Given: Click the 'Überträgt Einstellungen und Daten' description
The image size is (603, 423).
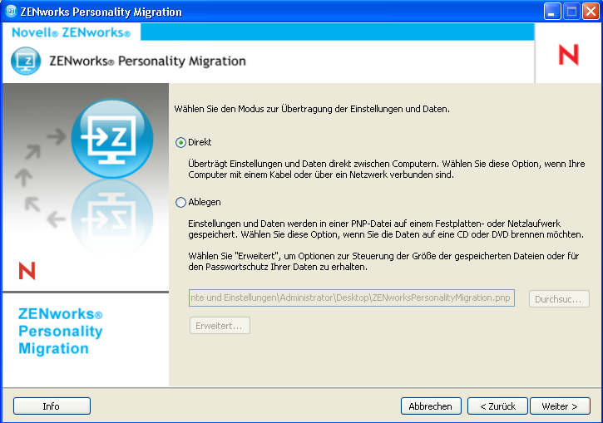Looking at the screenshot, I should pyautogui.click(x=387, y=169).
